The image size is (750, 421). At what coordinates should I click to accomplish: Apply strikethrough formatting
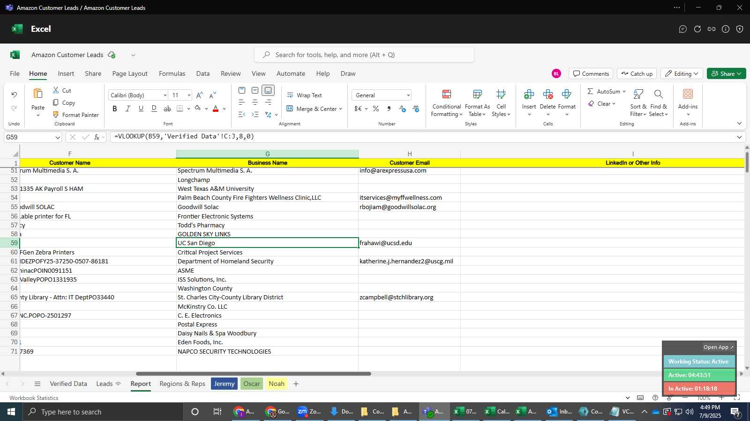[167, 109]
